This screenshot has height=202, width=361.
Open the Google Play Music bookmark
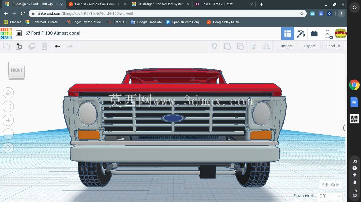point(223,22)
